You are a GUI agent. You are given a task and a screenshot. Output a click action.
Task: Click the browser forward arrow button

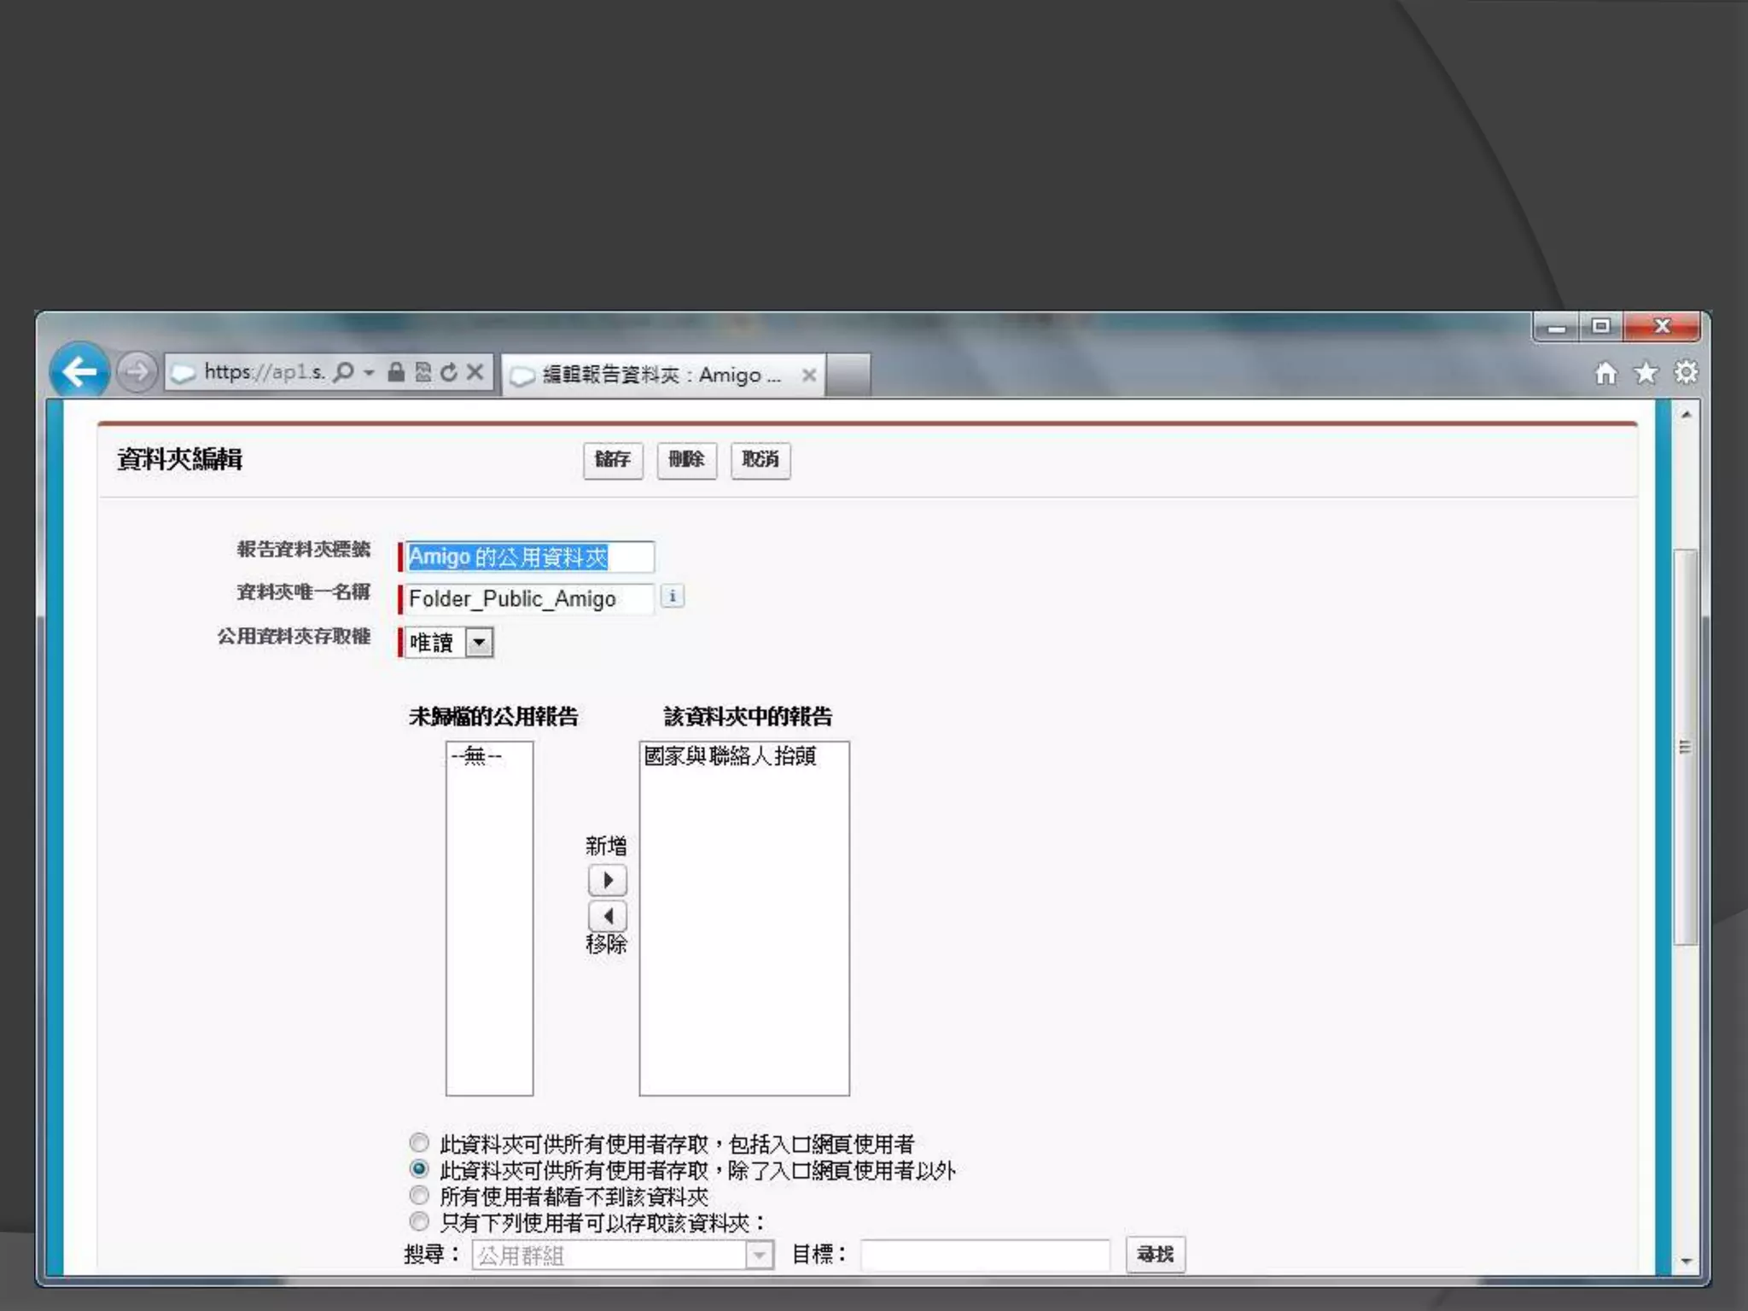[137, 371]
